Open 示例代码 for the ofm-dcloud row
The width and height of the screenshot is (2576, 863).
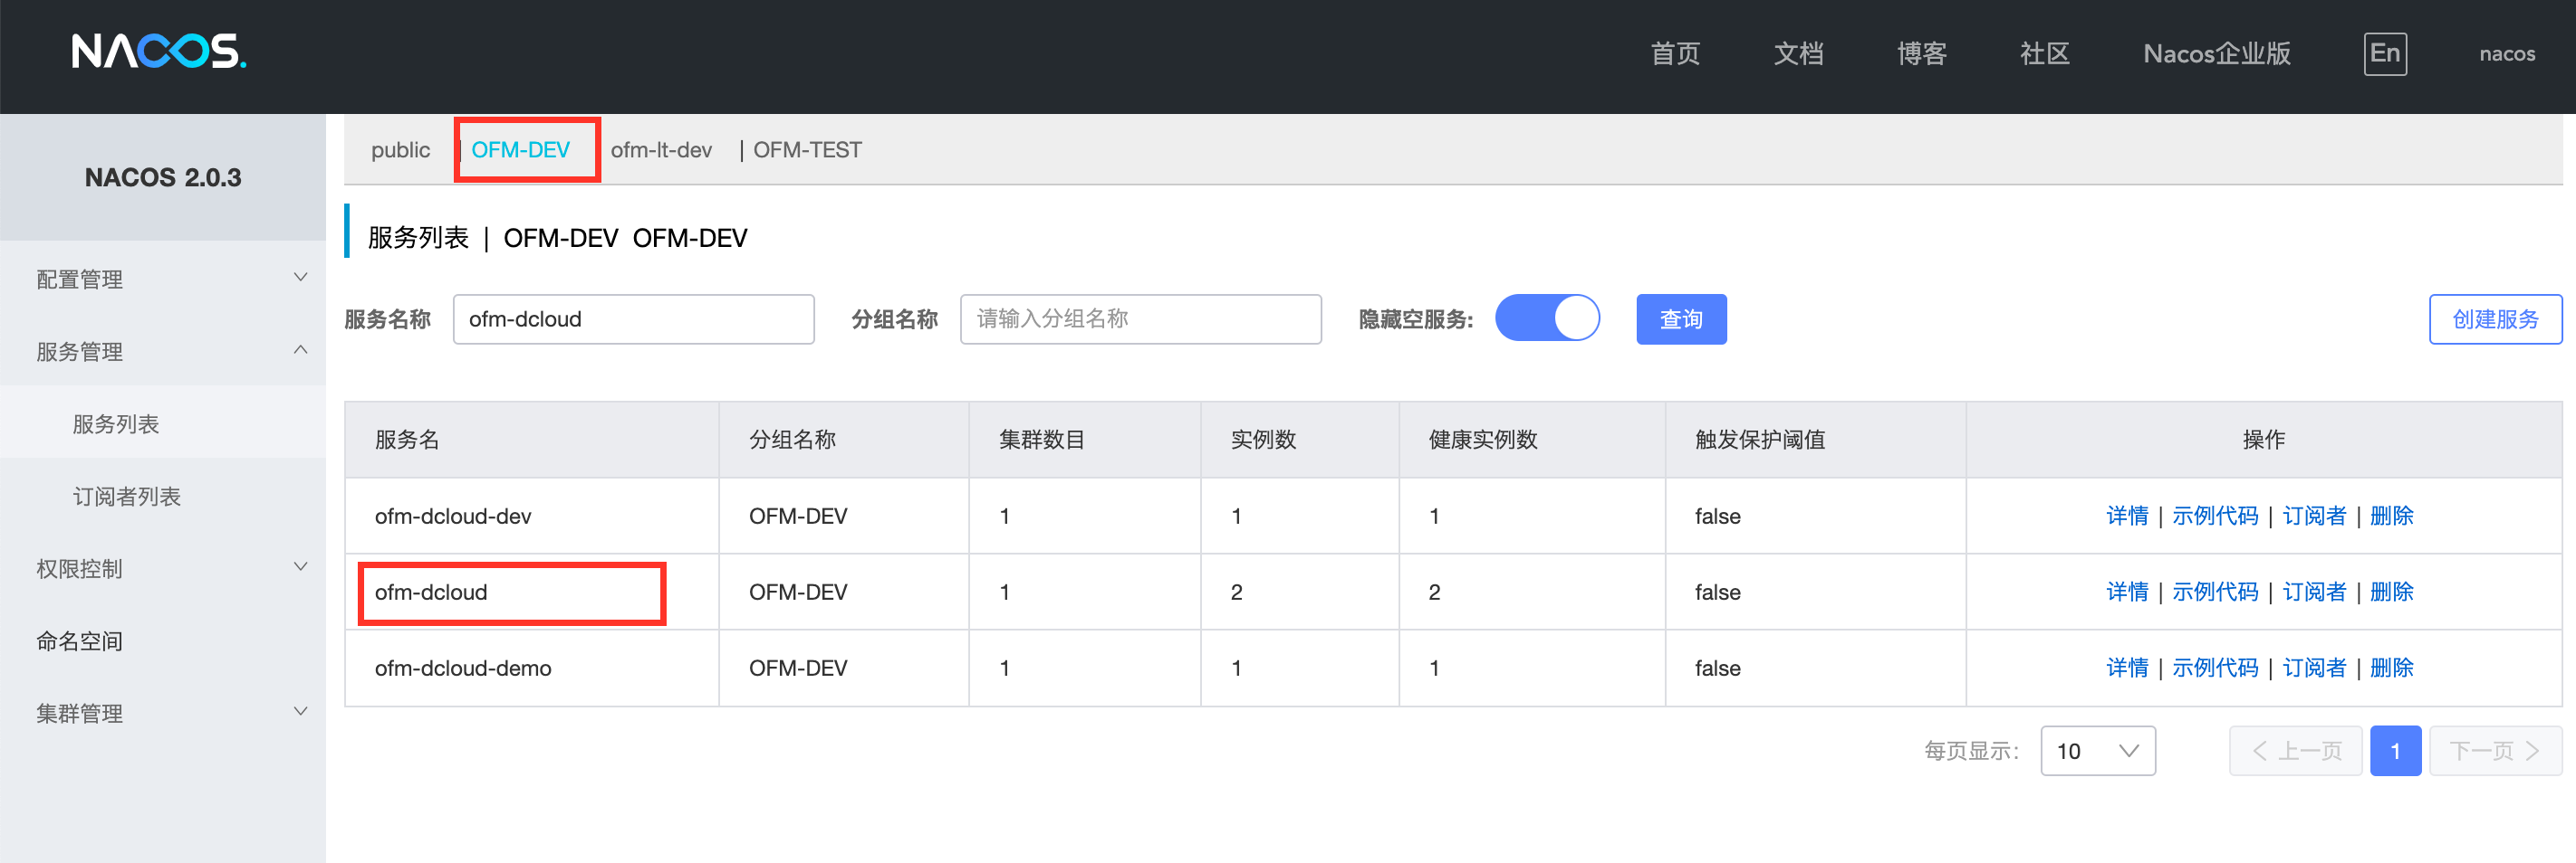pyautogui.click(x=2215, y=592)
